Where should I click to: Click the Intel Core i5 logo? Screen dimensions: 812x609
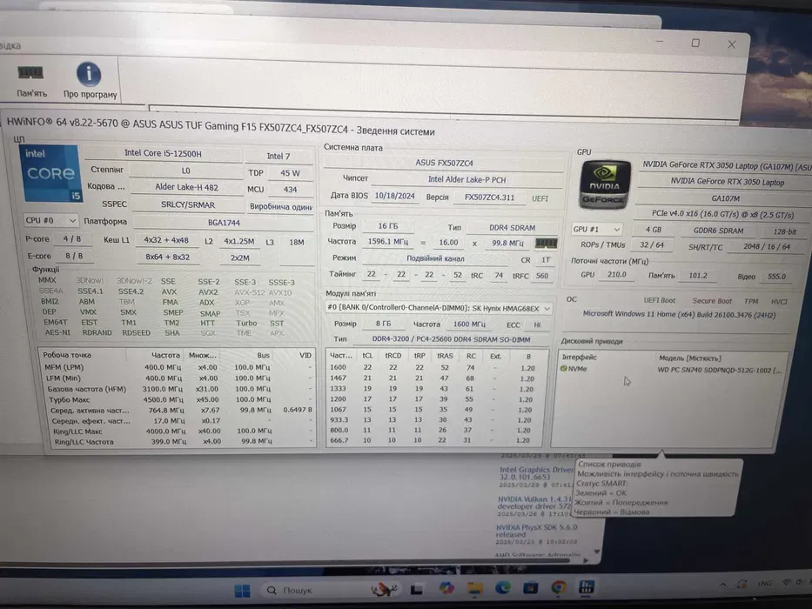coord(50,173)
